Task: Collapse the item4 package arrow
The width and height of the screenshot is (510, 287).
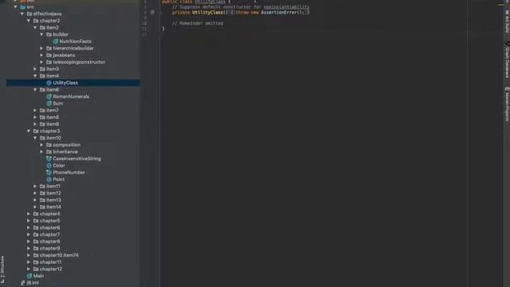Action: [x=35, y=76]
